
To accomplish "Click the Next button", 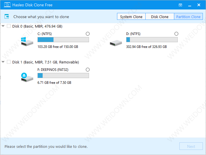I will (x=191, y=146).
